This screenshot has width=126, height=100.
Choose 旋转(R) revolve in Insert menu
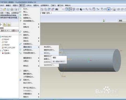30,35
